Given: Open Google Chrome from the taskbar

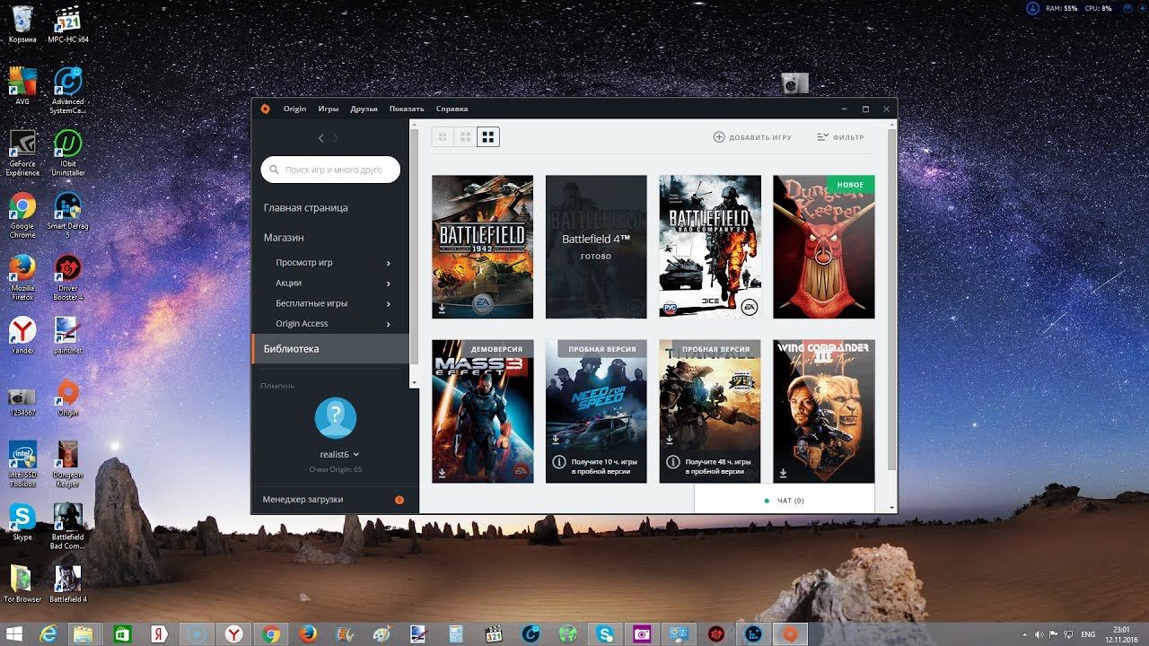Looking at the screenshot, I should 271,633.
